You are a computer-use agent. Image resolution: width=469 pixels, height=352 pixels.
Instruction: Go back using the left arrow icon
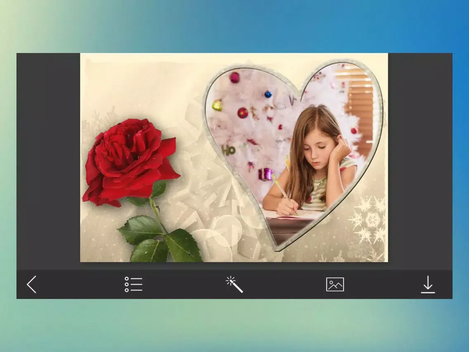[32, 284]
